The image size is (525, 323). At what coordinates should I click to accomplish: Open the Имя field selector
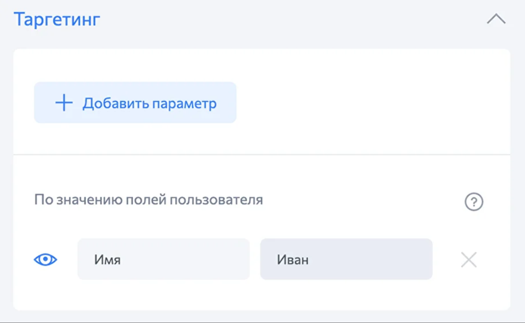click(x=163, y=259)
